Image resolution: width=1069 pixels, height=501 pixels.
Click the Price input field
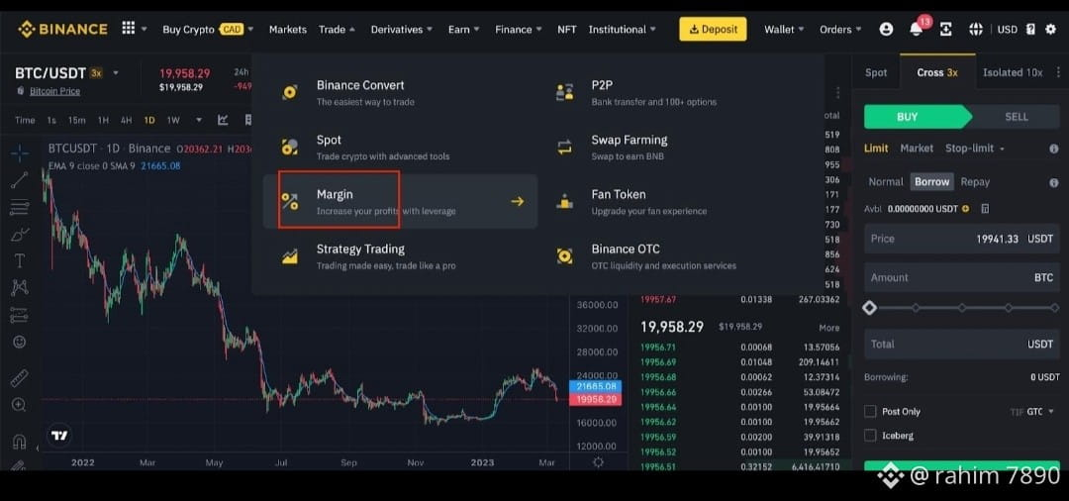click(962, 240)
